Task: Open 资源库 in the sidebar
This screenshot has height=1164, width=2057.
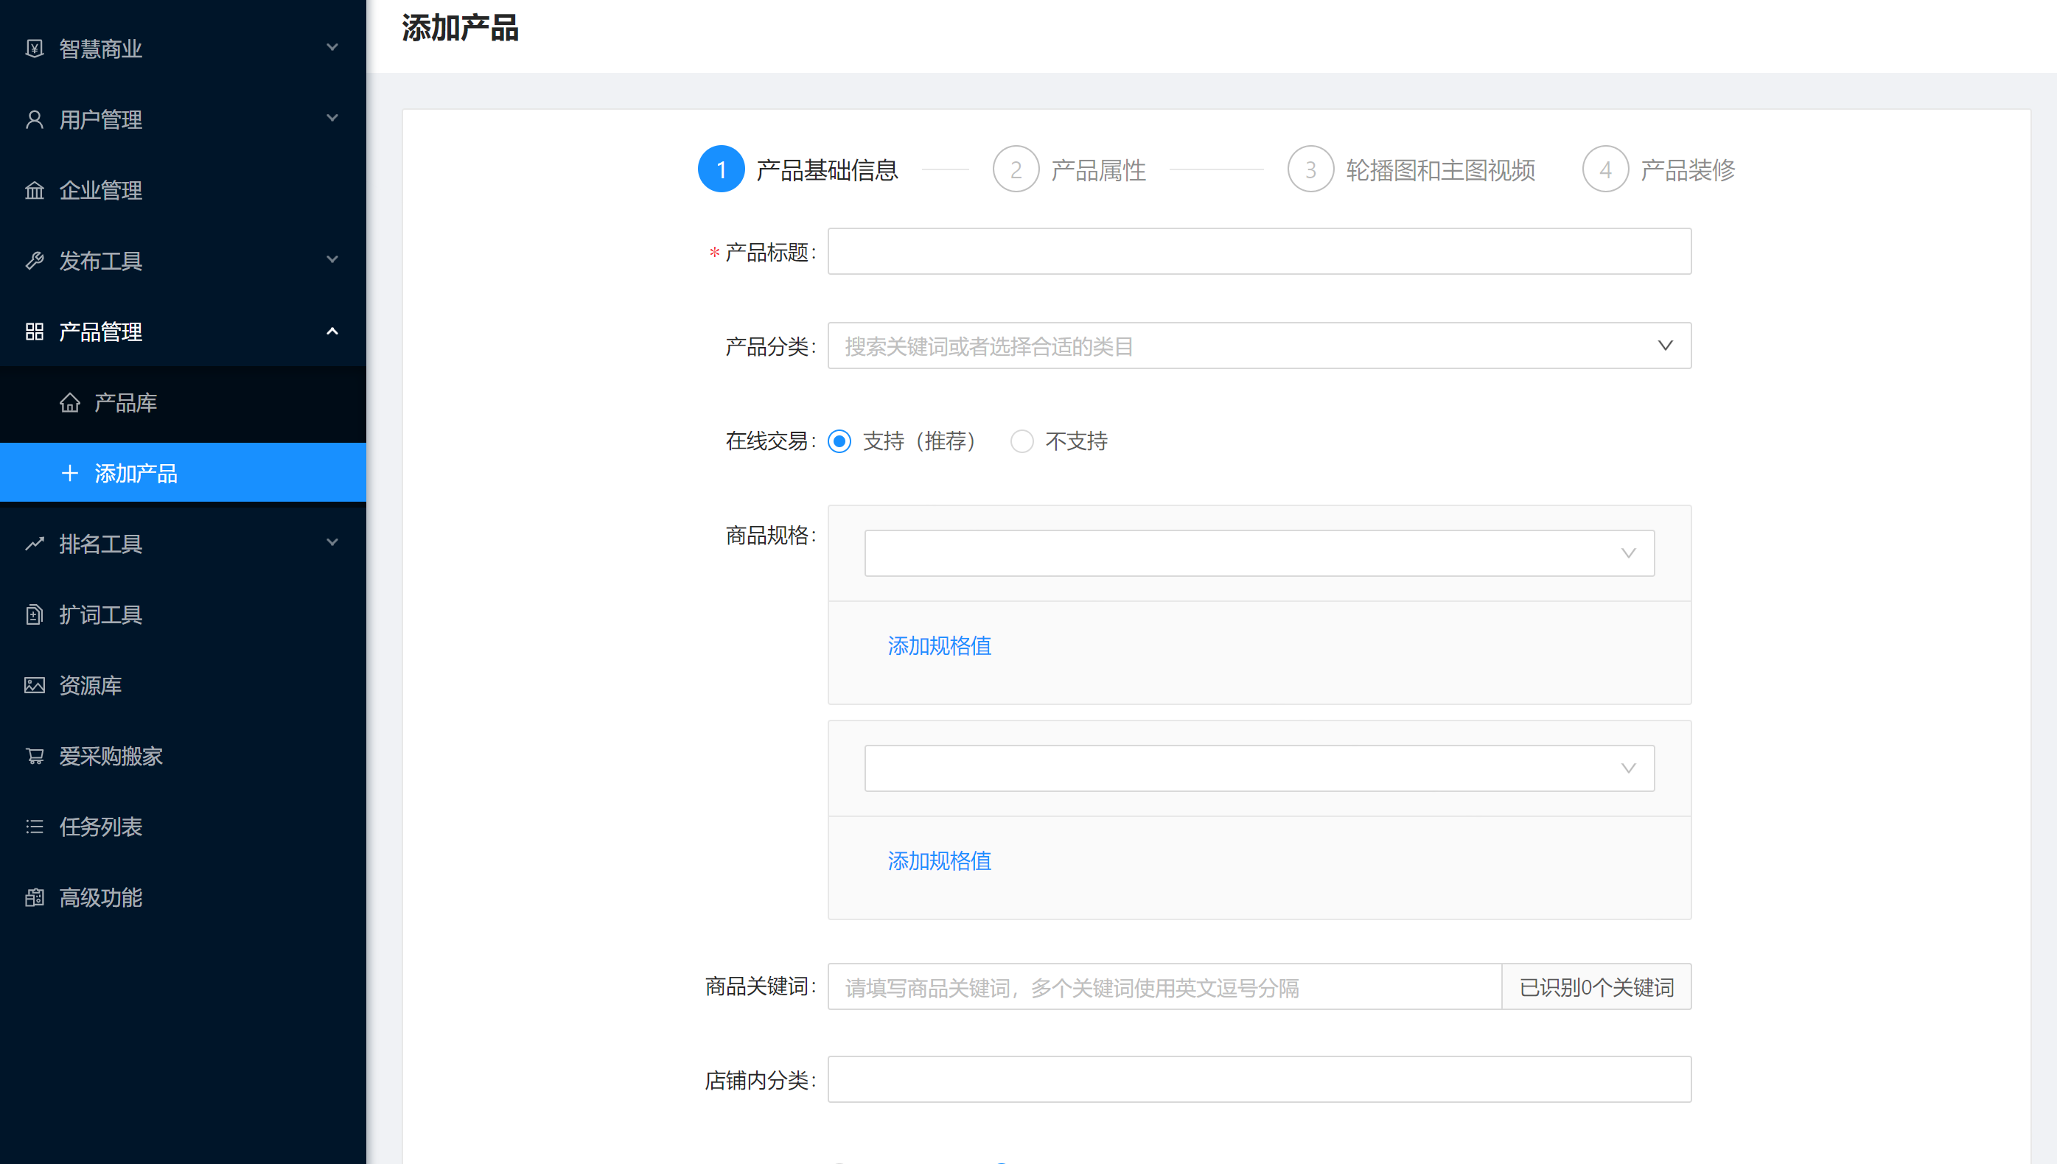Action: (183, 685)
